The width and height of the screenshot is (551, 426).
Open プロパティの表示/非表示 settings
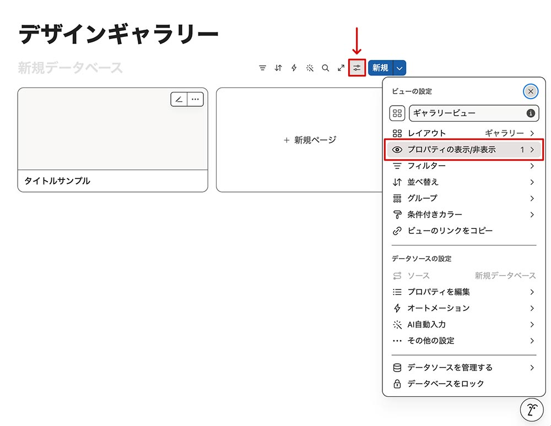click(x=464, y=150)
